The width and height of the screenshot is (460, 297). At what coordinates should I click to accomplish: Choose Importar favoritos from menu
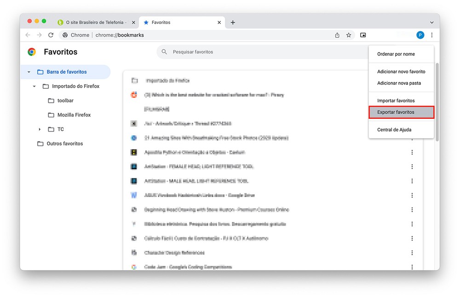(396, 100)
